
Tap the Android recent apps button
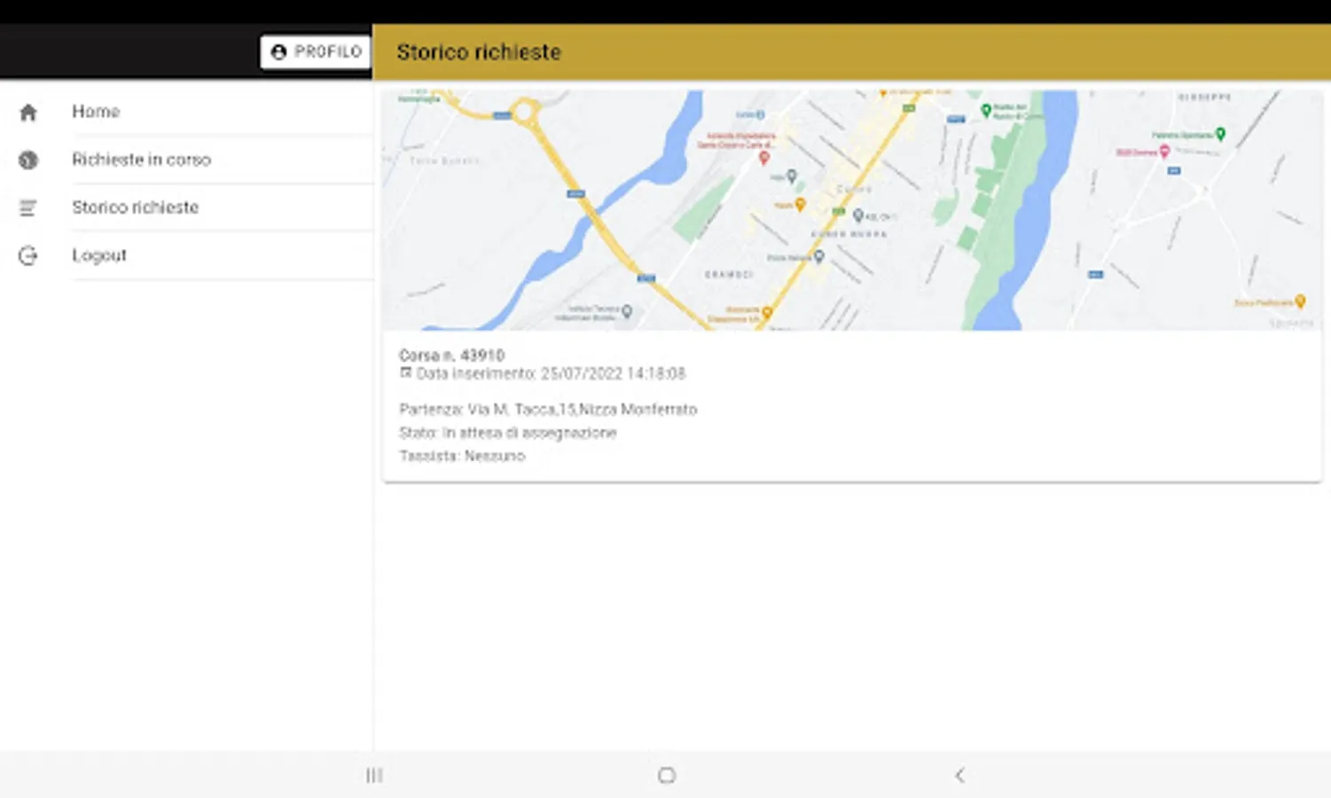point(374,776)
